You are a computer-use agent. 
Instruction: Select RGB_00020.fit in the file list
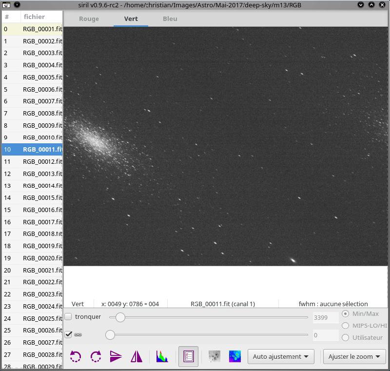point(32,258)
